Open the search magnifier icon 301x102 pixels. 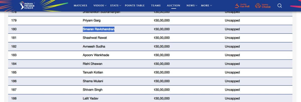(x=280, y=5)
